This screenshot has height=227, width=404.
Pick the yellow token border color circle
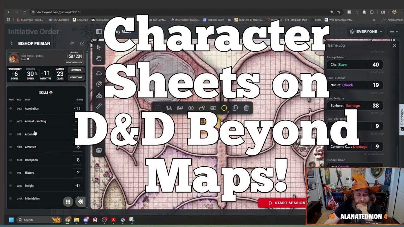click(x=224, y=108)
